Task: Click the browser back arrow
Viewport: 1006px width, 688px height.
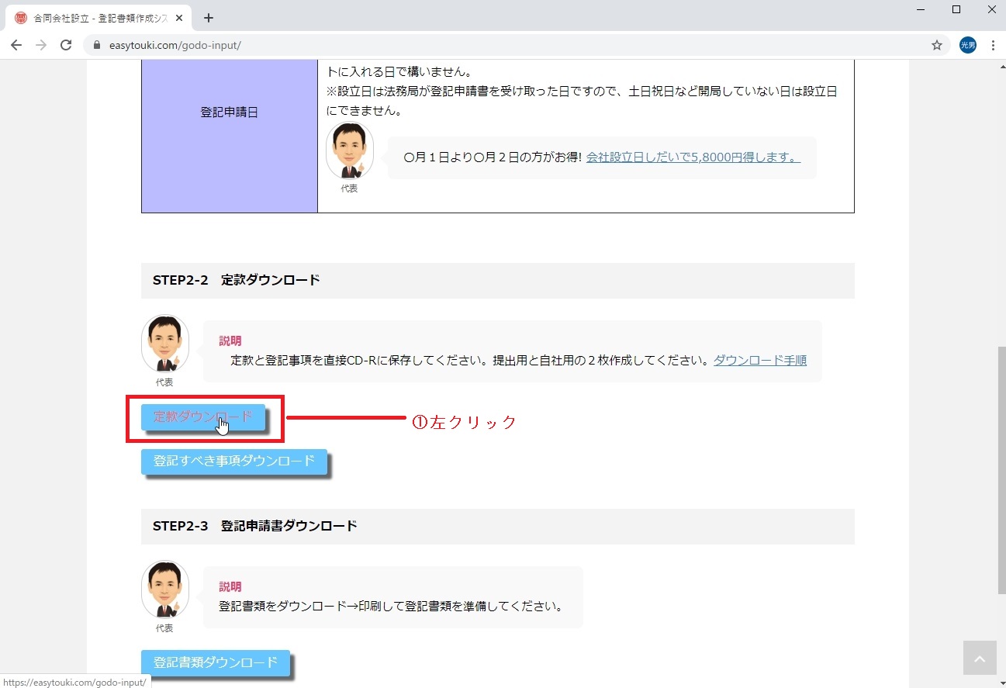Action: pyautogui.click(x=16, y=45)
